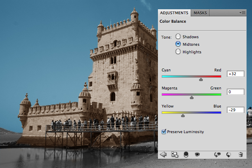252x168 pixels.
Task: Click the Preserve Luminosity label text
Action: [186, 132]
